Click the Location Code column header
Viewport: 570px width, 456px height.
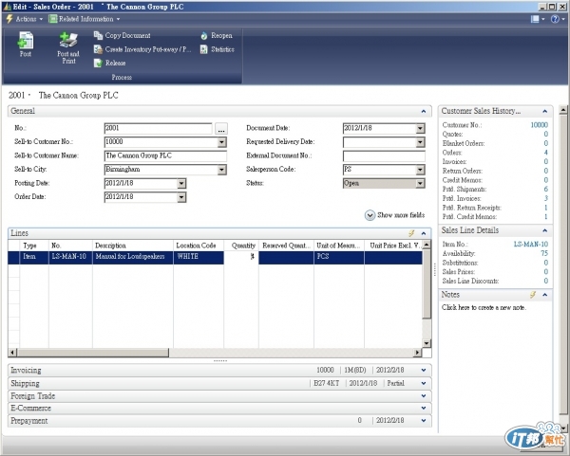[x=199, y=246]
